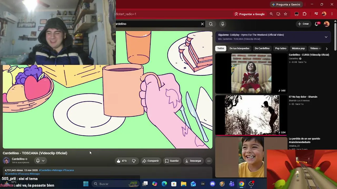The image size is (337, 189).
Task: Like the video with thumbs up
Action: (122, 161)
